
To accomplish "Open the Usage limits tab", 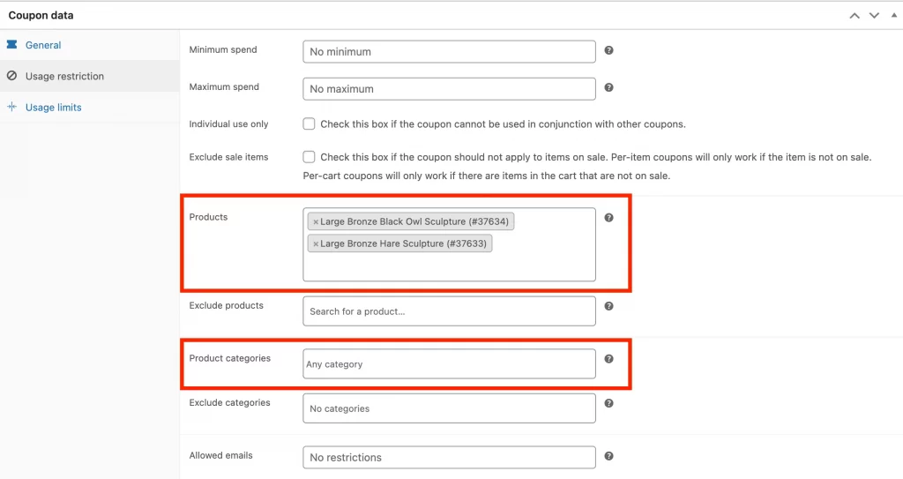I will tap(53, 108).
